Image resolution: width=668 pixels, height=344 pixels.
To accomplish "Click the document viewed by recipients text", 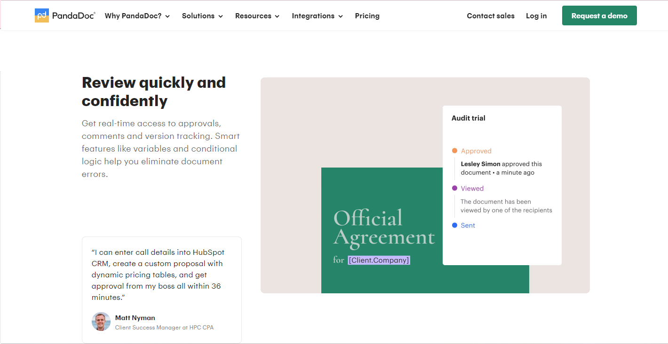I will [x=506, y=206].
